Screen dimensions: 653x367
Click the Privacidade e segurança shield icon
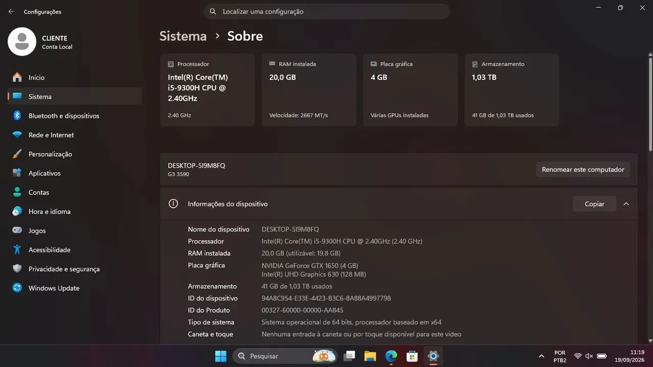tap(17, 268)
